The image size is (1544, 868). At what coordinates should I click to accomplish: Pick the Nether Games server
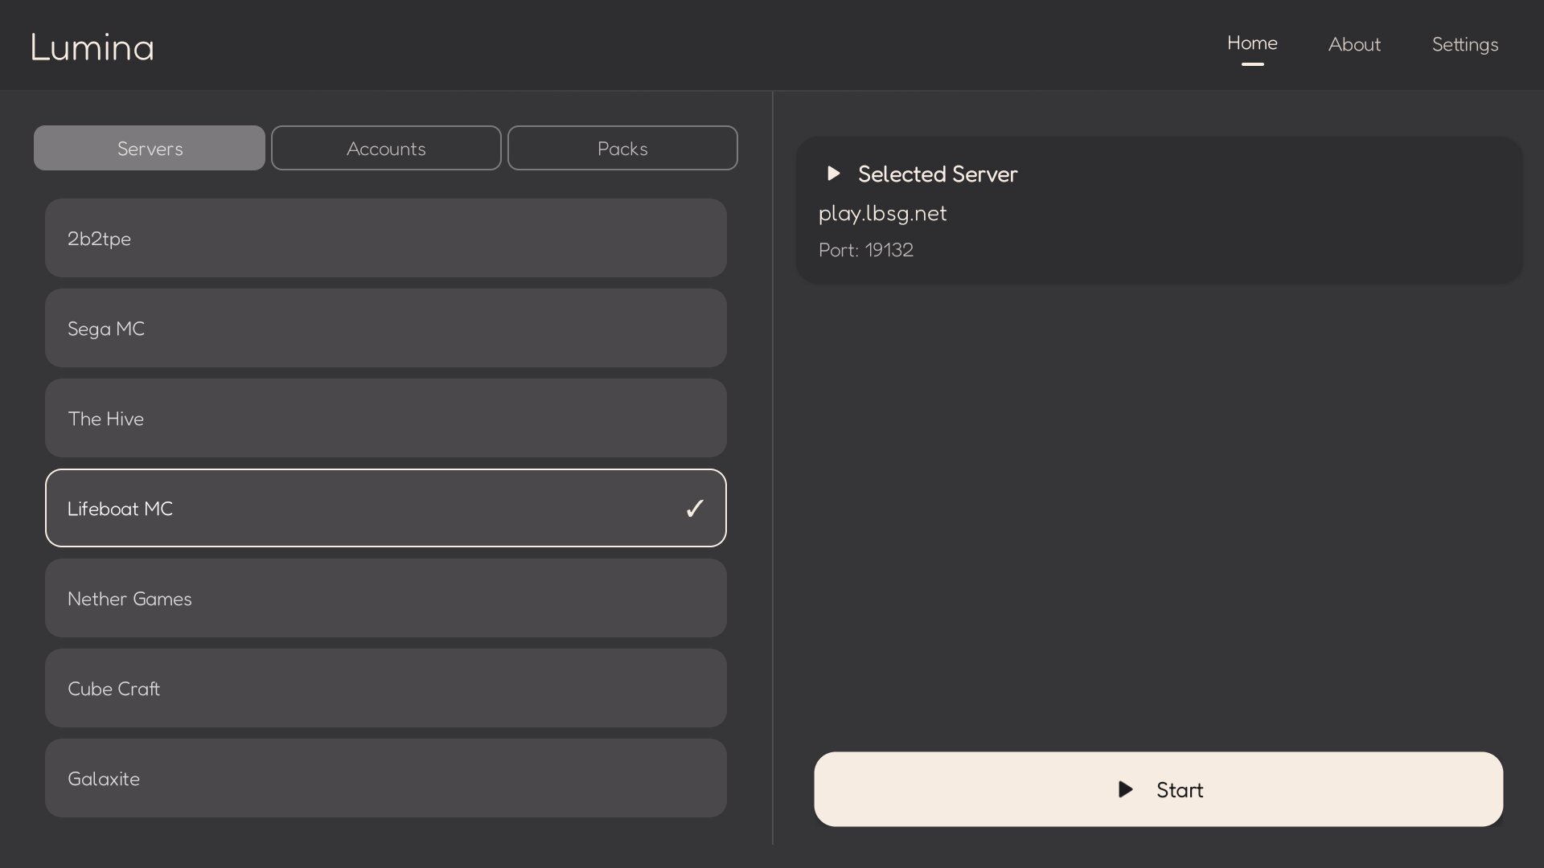[386, 599]
